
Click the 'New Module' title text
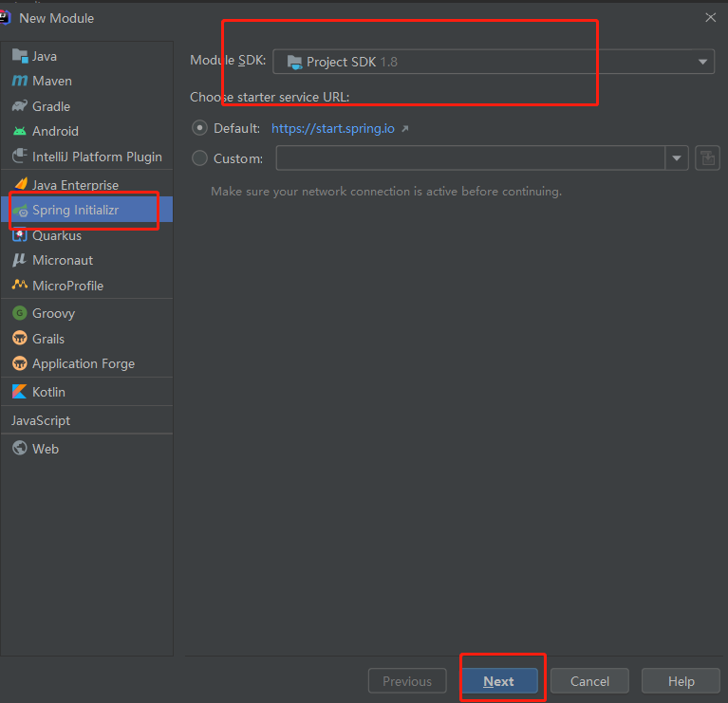[57, 18]
